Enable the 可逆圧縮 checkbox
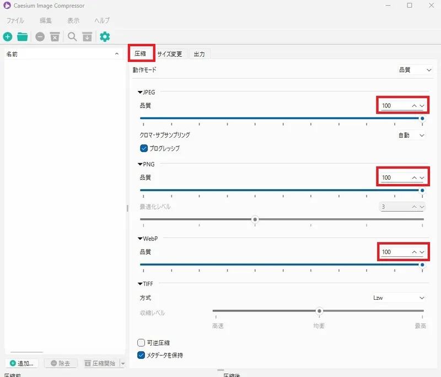Image resolution: width=441 pixels, height=377 pixels. (141, 343)
